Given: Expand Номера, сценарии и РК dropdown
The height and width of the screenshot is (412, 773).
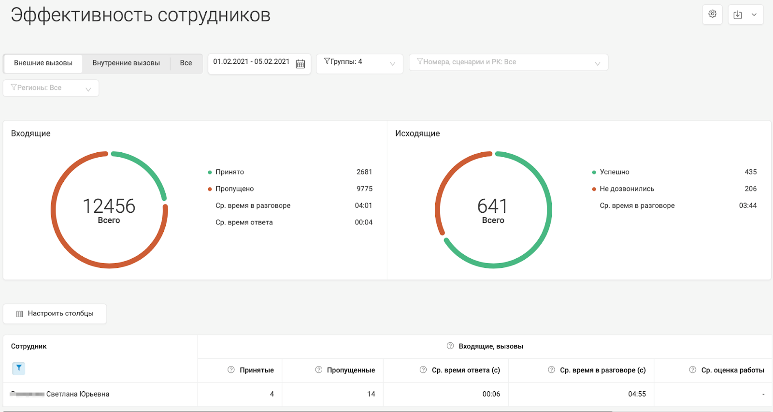Looking at the screenshot, I should pyautogui.click(x=508, y=62).
